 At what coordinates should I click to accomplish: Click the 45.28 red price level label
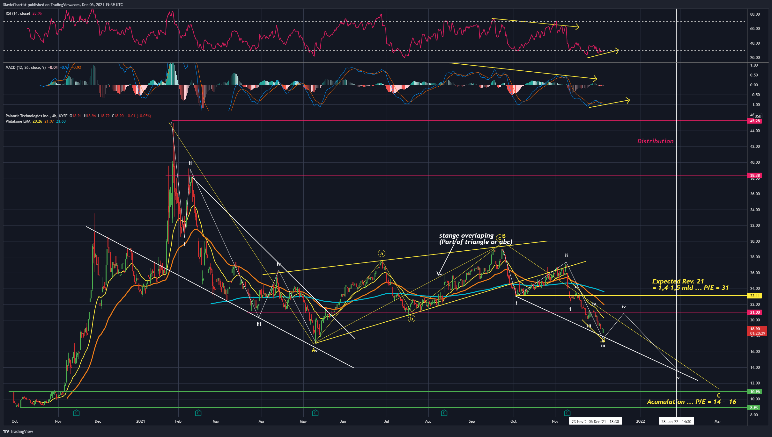point(755,121)
